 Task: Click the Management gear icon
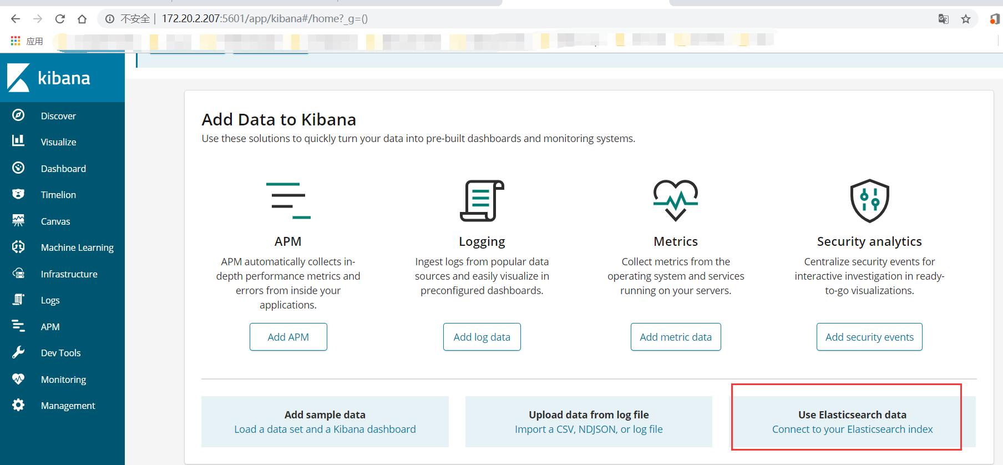tap(18, 405)
